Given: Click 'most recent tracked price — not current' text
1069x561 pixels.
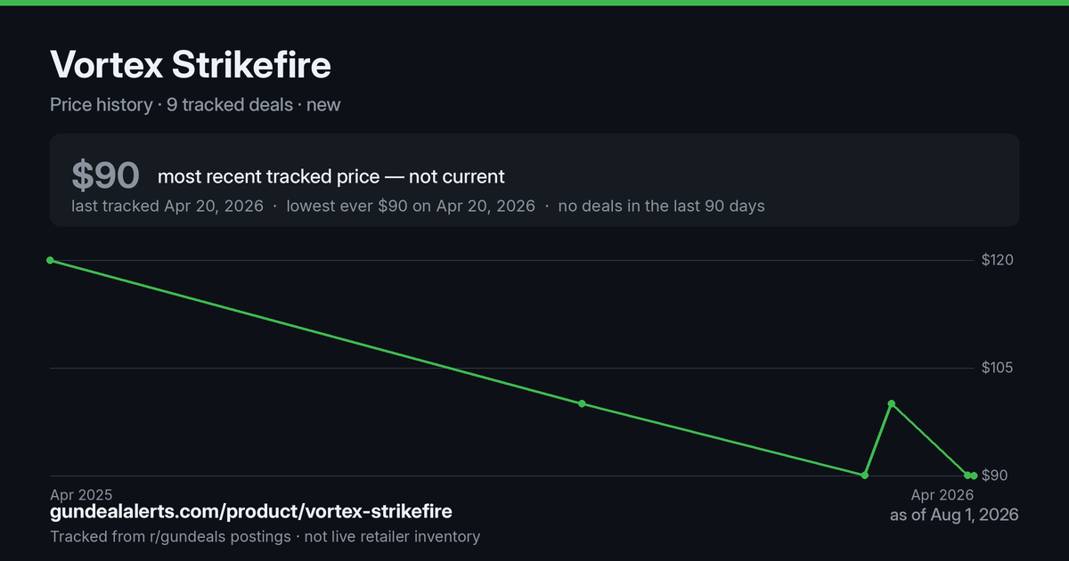Looking at the screenshot, I should (x=331, y=176).
